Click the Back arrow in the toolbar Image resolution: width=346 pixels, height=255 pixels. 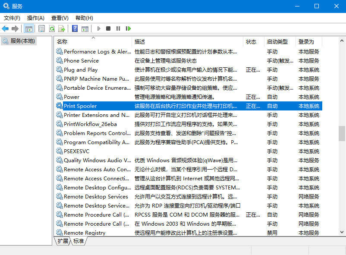(x=5, y=28)
